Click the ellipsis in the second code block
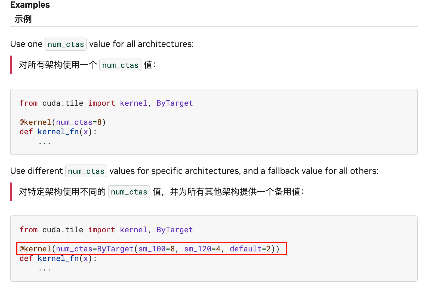The width and height of the screenshot is (431, 286). [44, 269]
